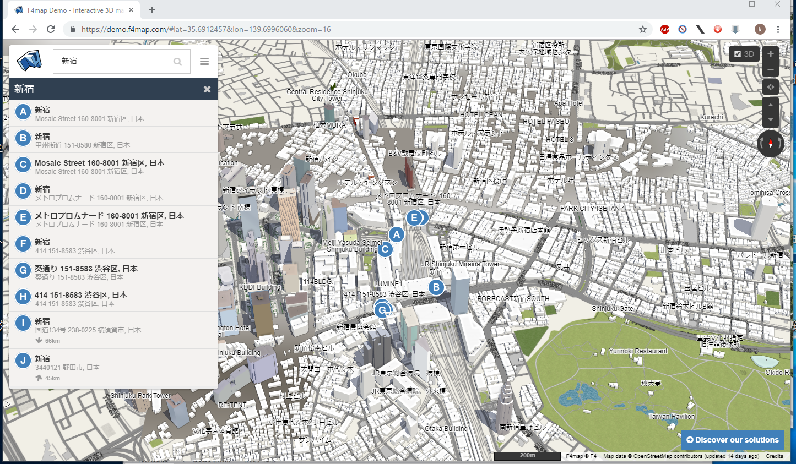The width and height of the screenshot is (796, 464).
Task: Click Taiwan Pavilion label on map
Action: (x=672, y=417)
